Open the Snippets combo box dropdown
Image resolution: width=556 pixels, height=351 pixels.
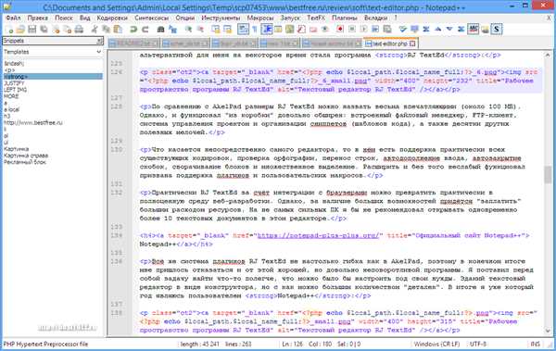[x=99, y=41]
